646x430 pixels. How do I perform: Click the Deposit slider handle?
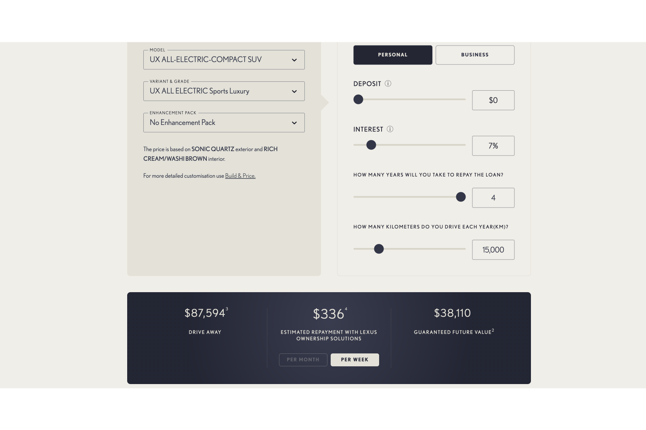(358, 100)
